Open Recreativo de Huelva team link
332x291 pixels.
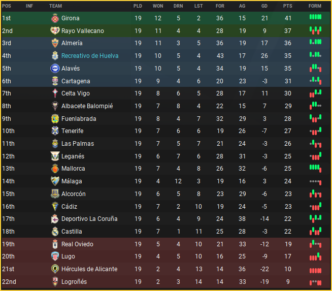(90, 56)
